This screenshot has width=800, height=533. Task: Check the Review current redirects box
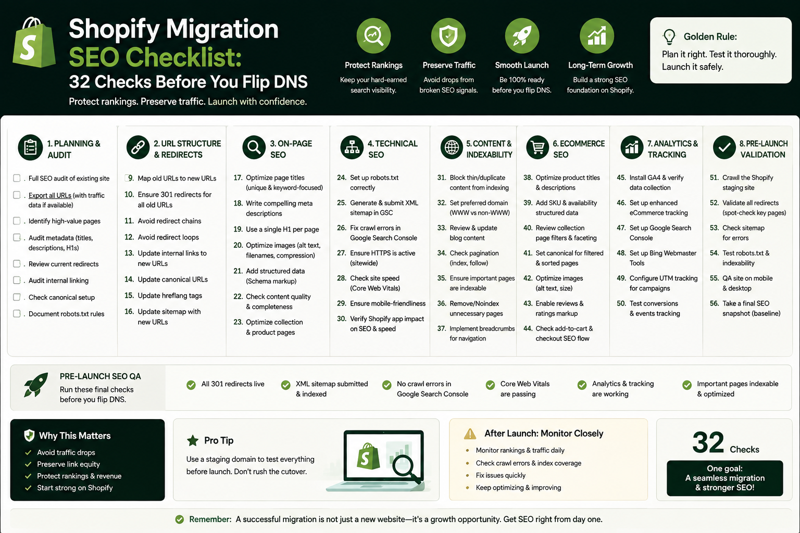tap(17, 263)
